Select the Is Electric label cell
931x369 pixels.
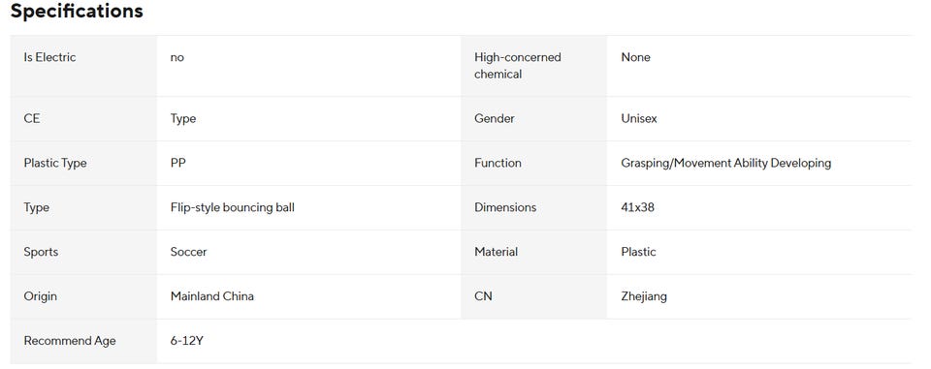click(x=83, y=66)
